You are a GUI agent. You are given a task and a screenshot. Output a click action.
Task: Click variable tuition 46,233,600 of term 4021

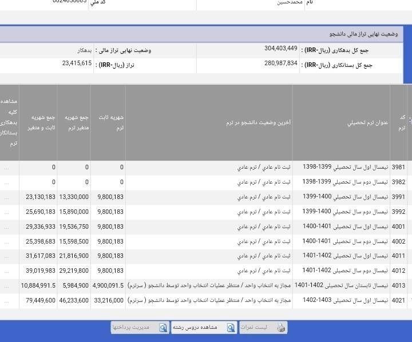coord(74,300)
